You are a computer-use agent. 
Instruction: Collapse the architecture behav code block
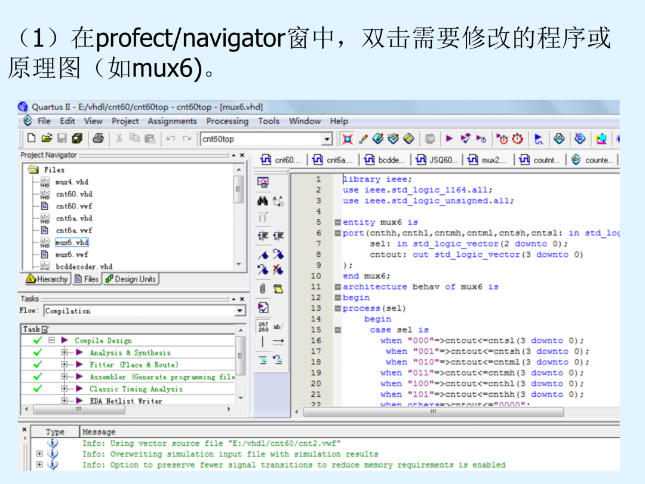point(337,287)
